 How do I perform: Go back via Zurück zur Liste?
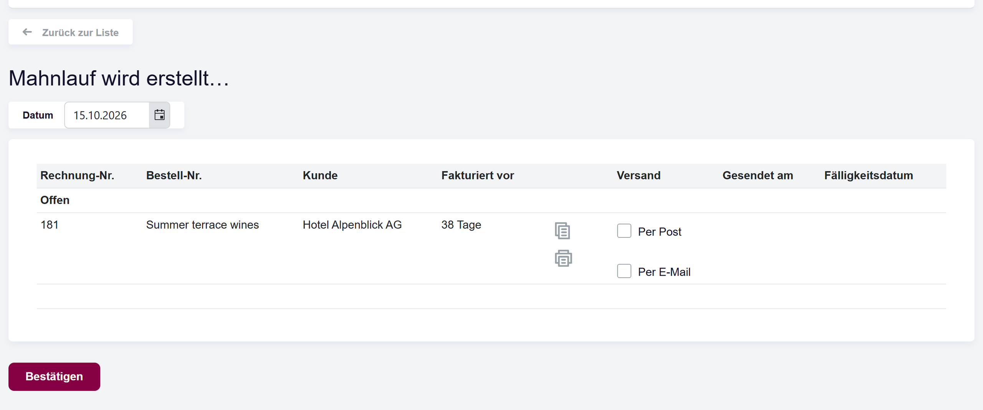click(x=71, y=32)
